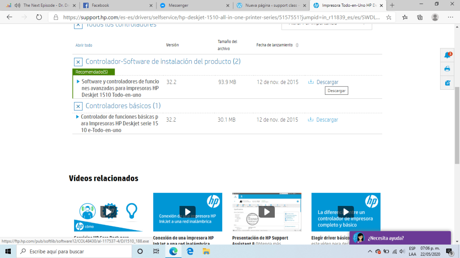Click the Recomendado(S) green label
This screenshot has height=258, width=460.
pyautogui.click(x=94, y=72)
